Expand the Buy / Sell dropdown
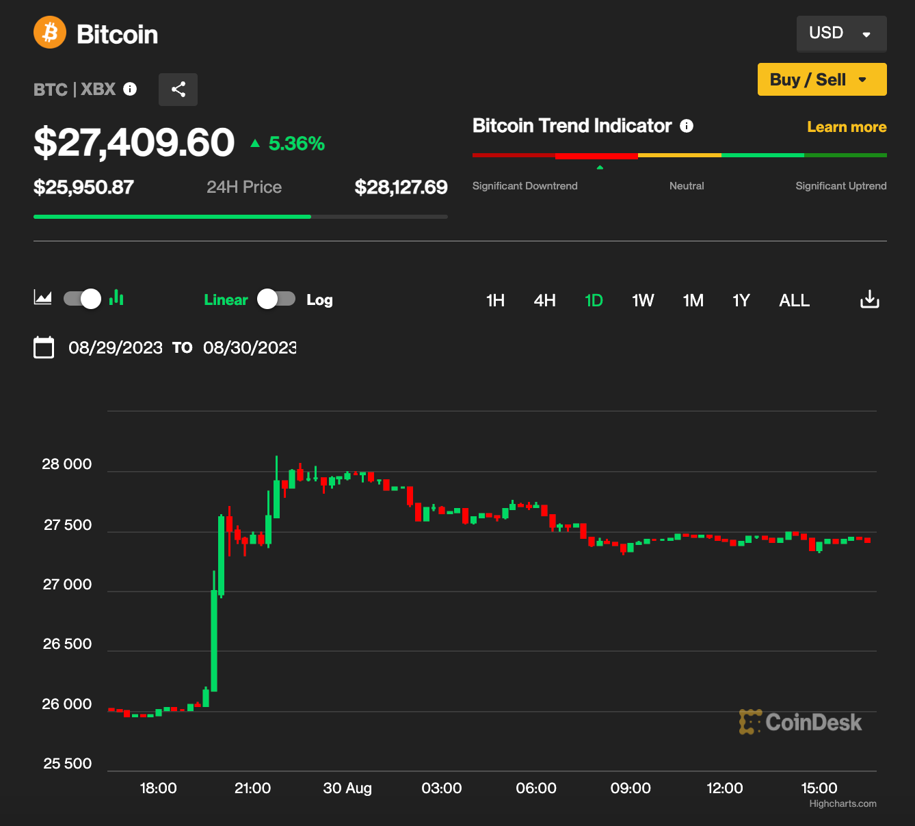 pyautogui.click(x=822, y=79)
